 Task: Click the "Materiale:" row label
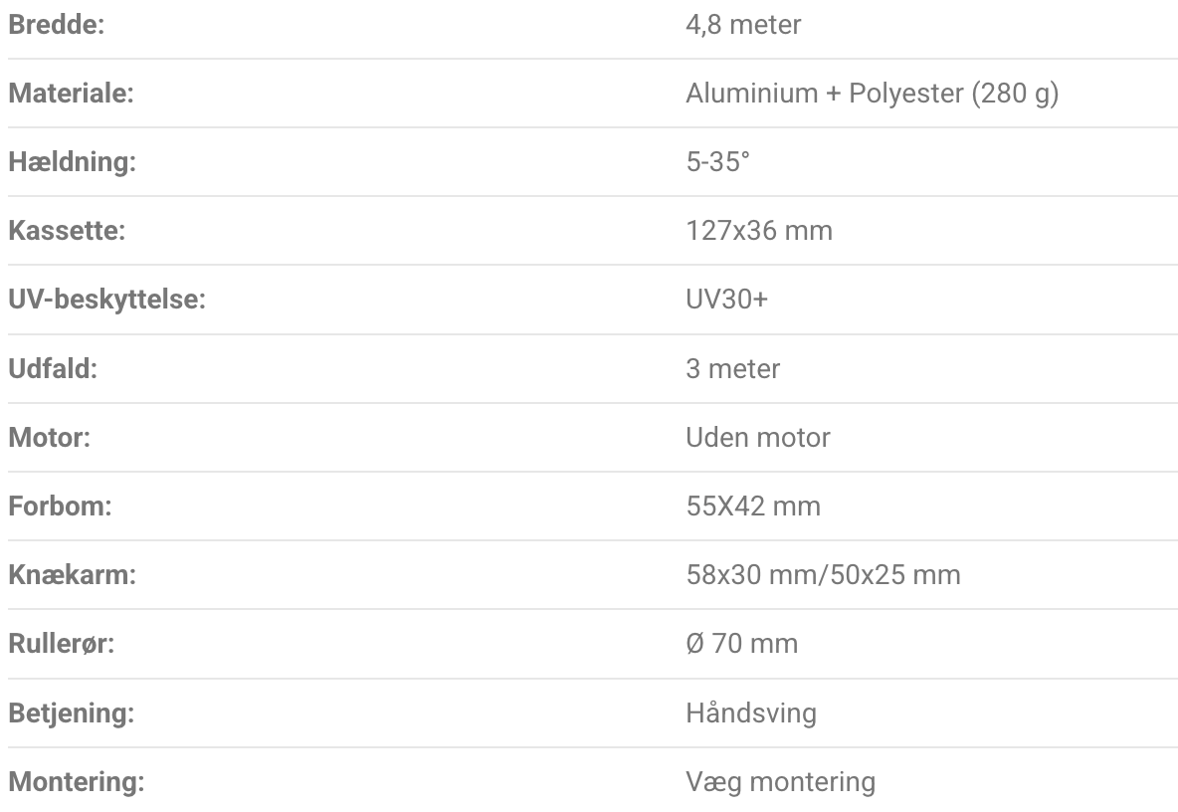[x=71, y=94]
